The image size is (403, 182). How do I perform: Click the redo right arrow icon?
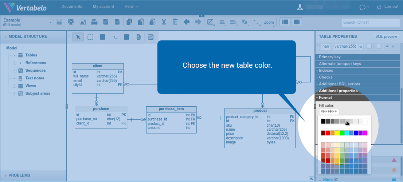[198, 22]
